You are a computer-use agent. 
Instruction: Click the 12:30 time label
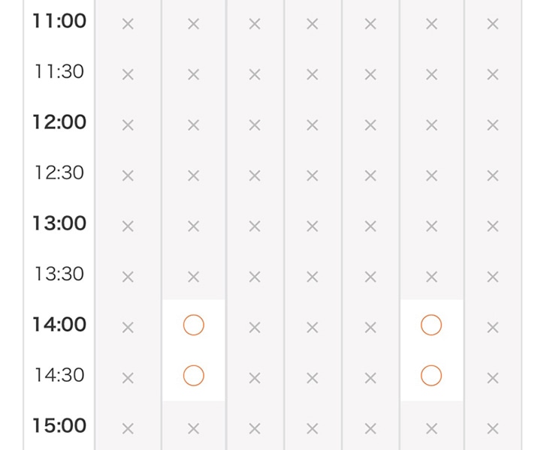pos(59,172)
